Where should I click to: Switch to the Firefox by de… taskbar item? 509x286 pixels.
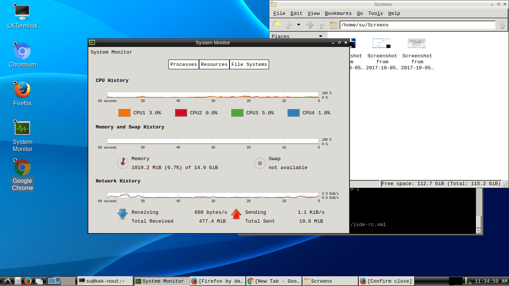218,281
